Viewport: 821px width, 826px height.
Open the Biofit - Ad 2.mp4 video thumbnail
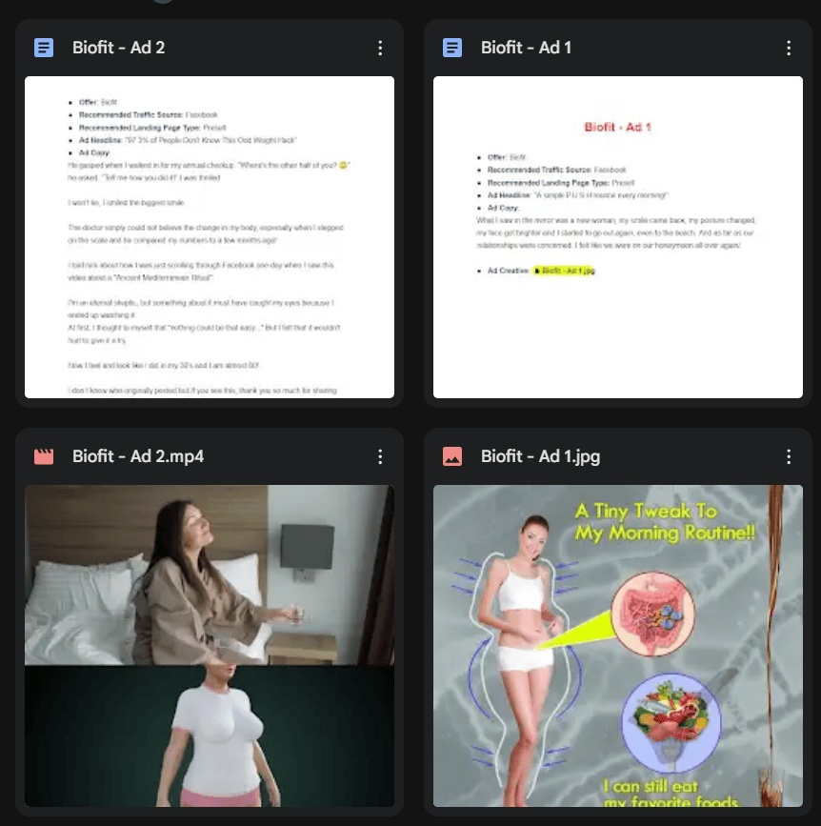(210, 646)
